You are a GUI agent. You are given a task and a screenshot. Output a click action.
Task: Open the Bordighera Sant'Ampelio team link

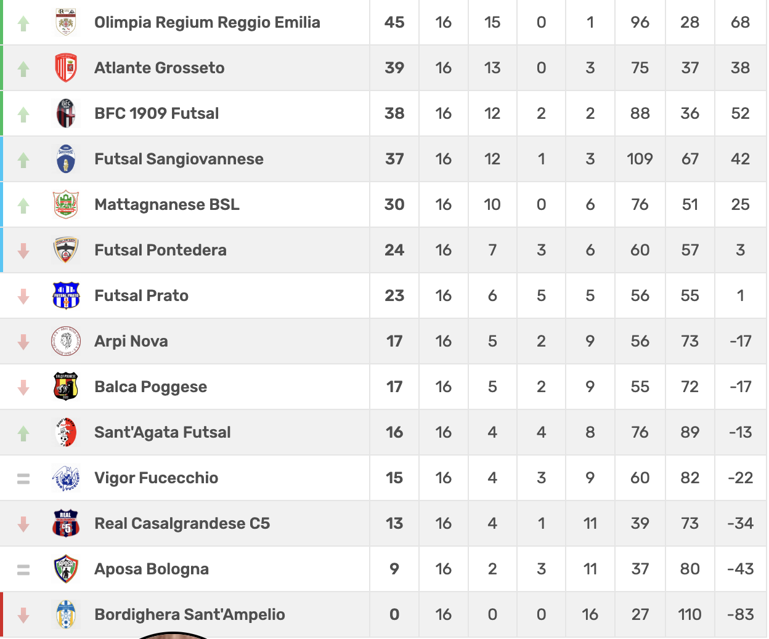click(190, 614)
